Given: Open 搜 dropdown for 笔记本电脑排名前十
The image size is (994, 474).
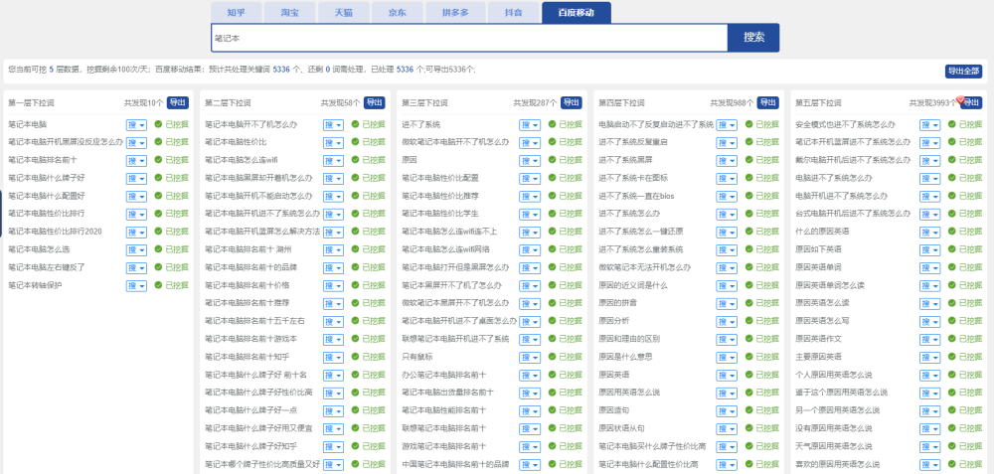Looking at the screenshot, I should point(136,160).
